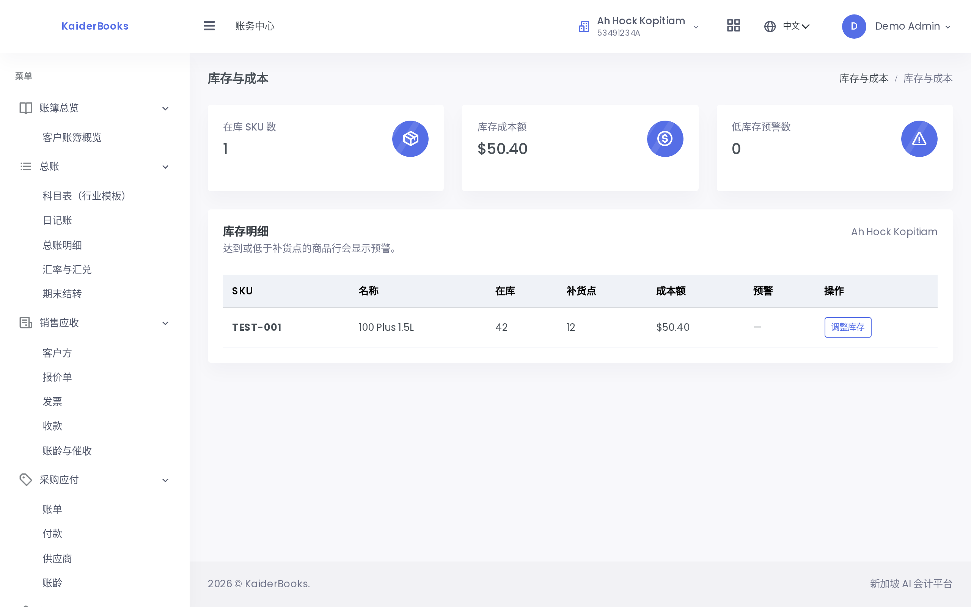Click the 库存明细 section heading
The height and width of the screenshot is (607, 971).
pos(245,232)
